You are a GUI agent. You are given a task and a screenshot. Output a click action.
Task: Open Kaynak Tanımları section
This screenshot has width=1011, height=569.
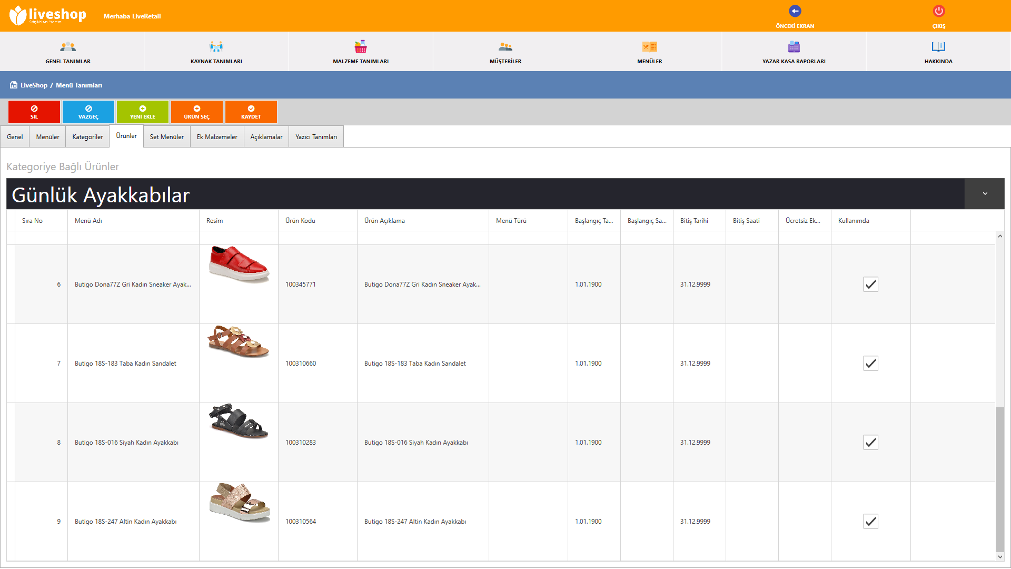(216, 52)
